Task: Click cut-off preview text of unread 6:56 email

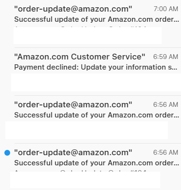Action: [80, 171]
